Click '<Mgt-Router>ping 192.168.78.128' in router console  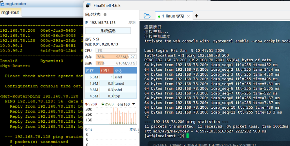(x=39, y=96)
